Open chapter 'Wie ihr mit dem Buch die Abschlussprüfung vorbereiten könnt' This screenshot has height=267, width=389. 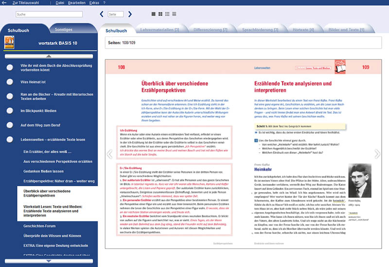pyautogui.click(x=56, y=68)
